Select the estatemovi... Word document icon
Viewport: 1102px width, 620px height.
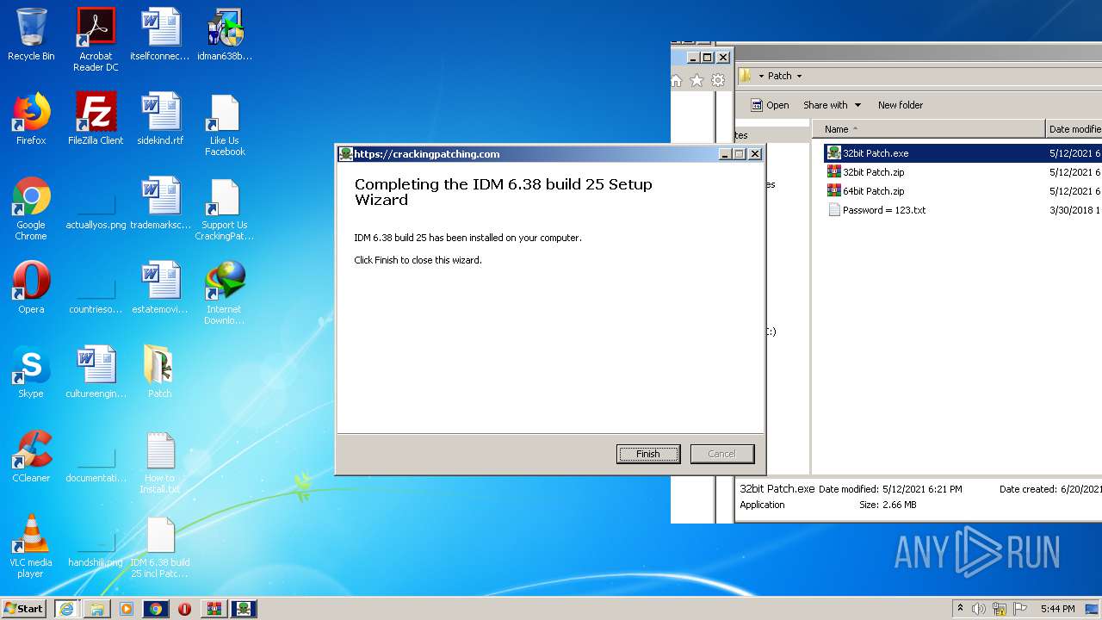pos(160,288)
